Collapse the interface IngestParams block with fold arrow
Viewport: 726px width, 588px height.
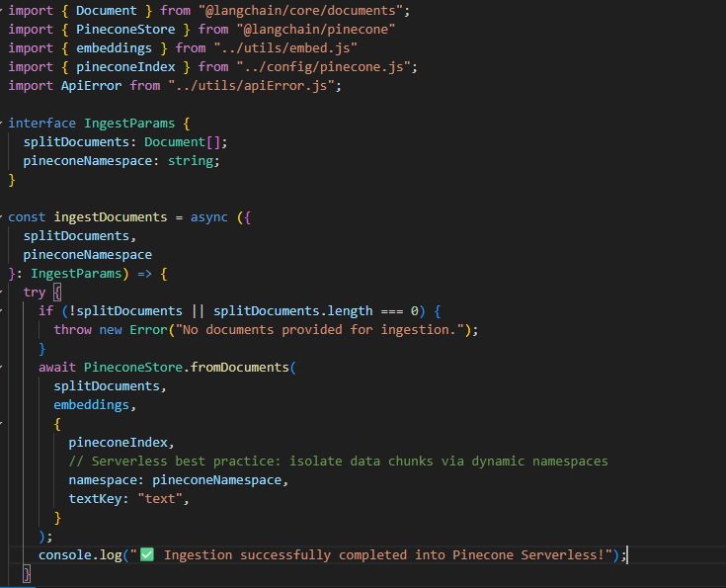[x=1, y=123]
